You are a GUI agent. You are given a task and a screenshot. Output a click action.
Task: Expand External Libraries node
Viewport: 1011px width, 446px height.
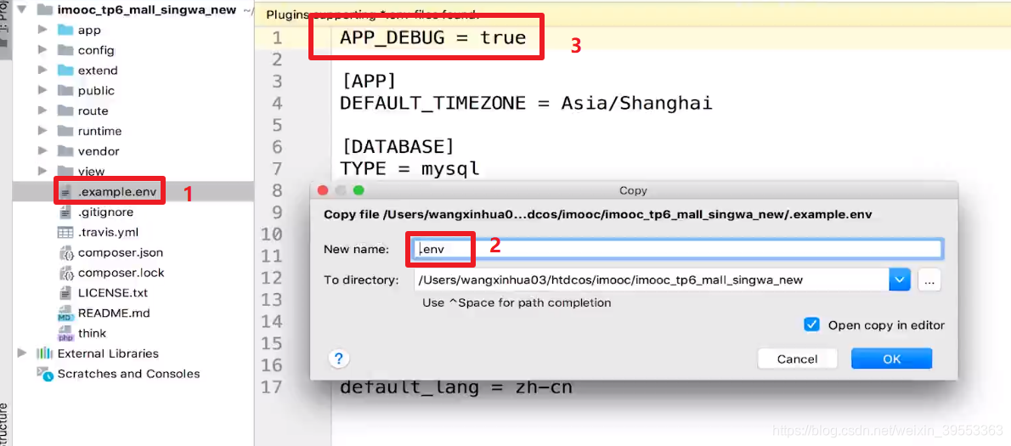point(22,353)
